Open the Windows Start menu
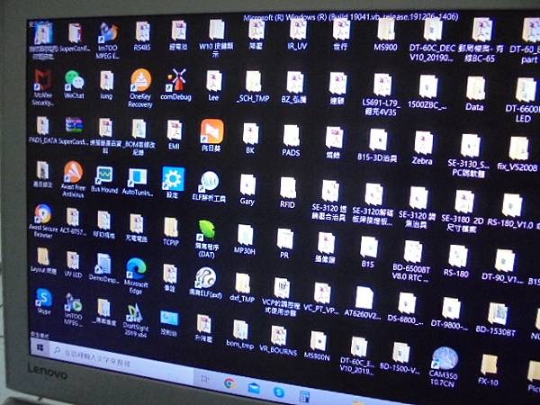This screenshot has height=405, width=540. [x=40, y=347]
